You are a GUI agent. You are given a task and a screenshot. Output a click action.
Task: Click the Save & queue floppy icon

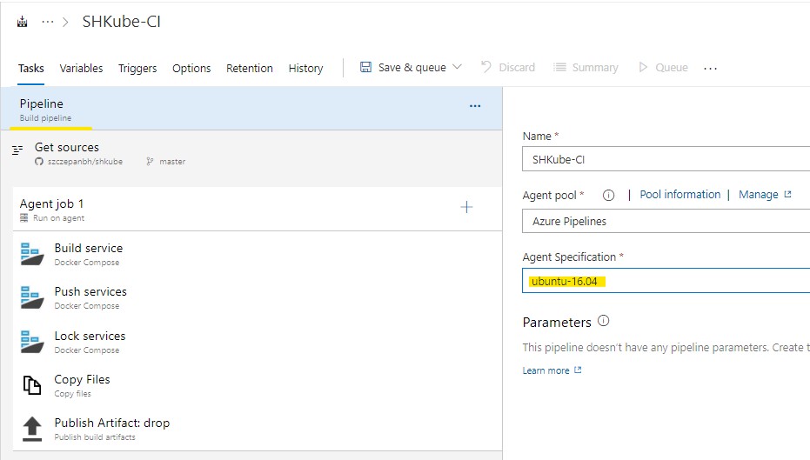pyautogui.click(x=365, y=67)
